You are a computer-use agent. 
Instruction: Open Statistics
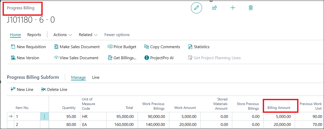pyautogui.click(x=199, y=47)
